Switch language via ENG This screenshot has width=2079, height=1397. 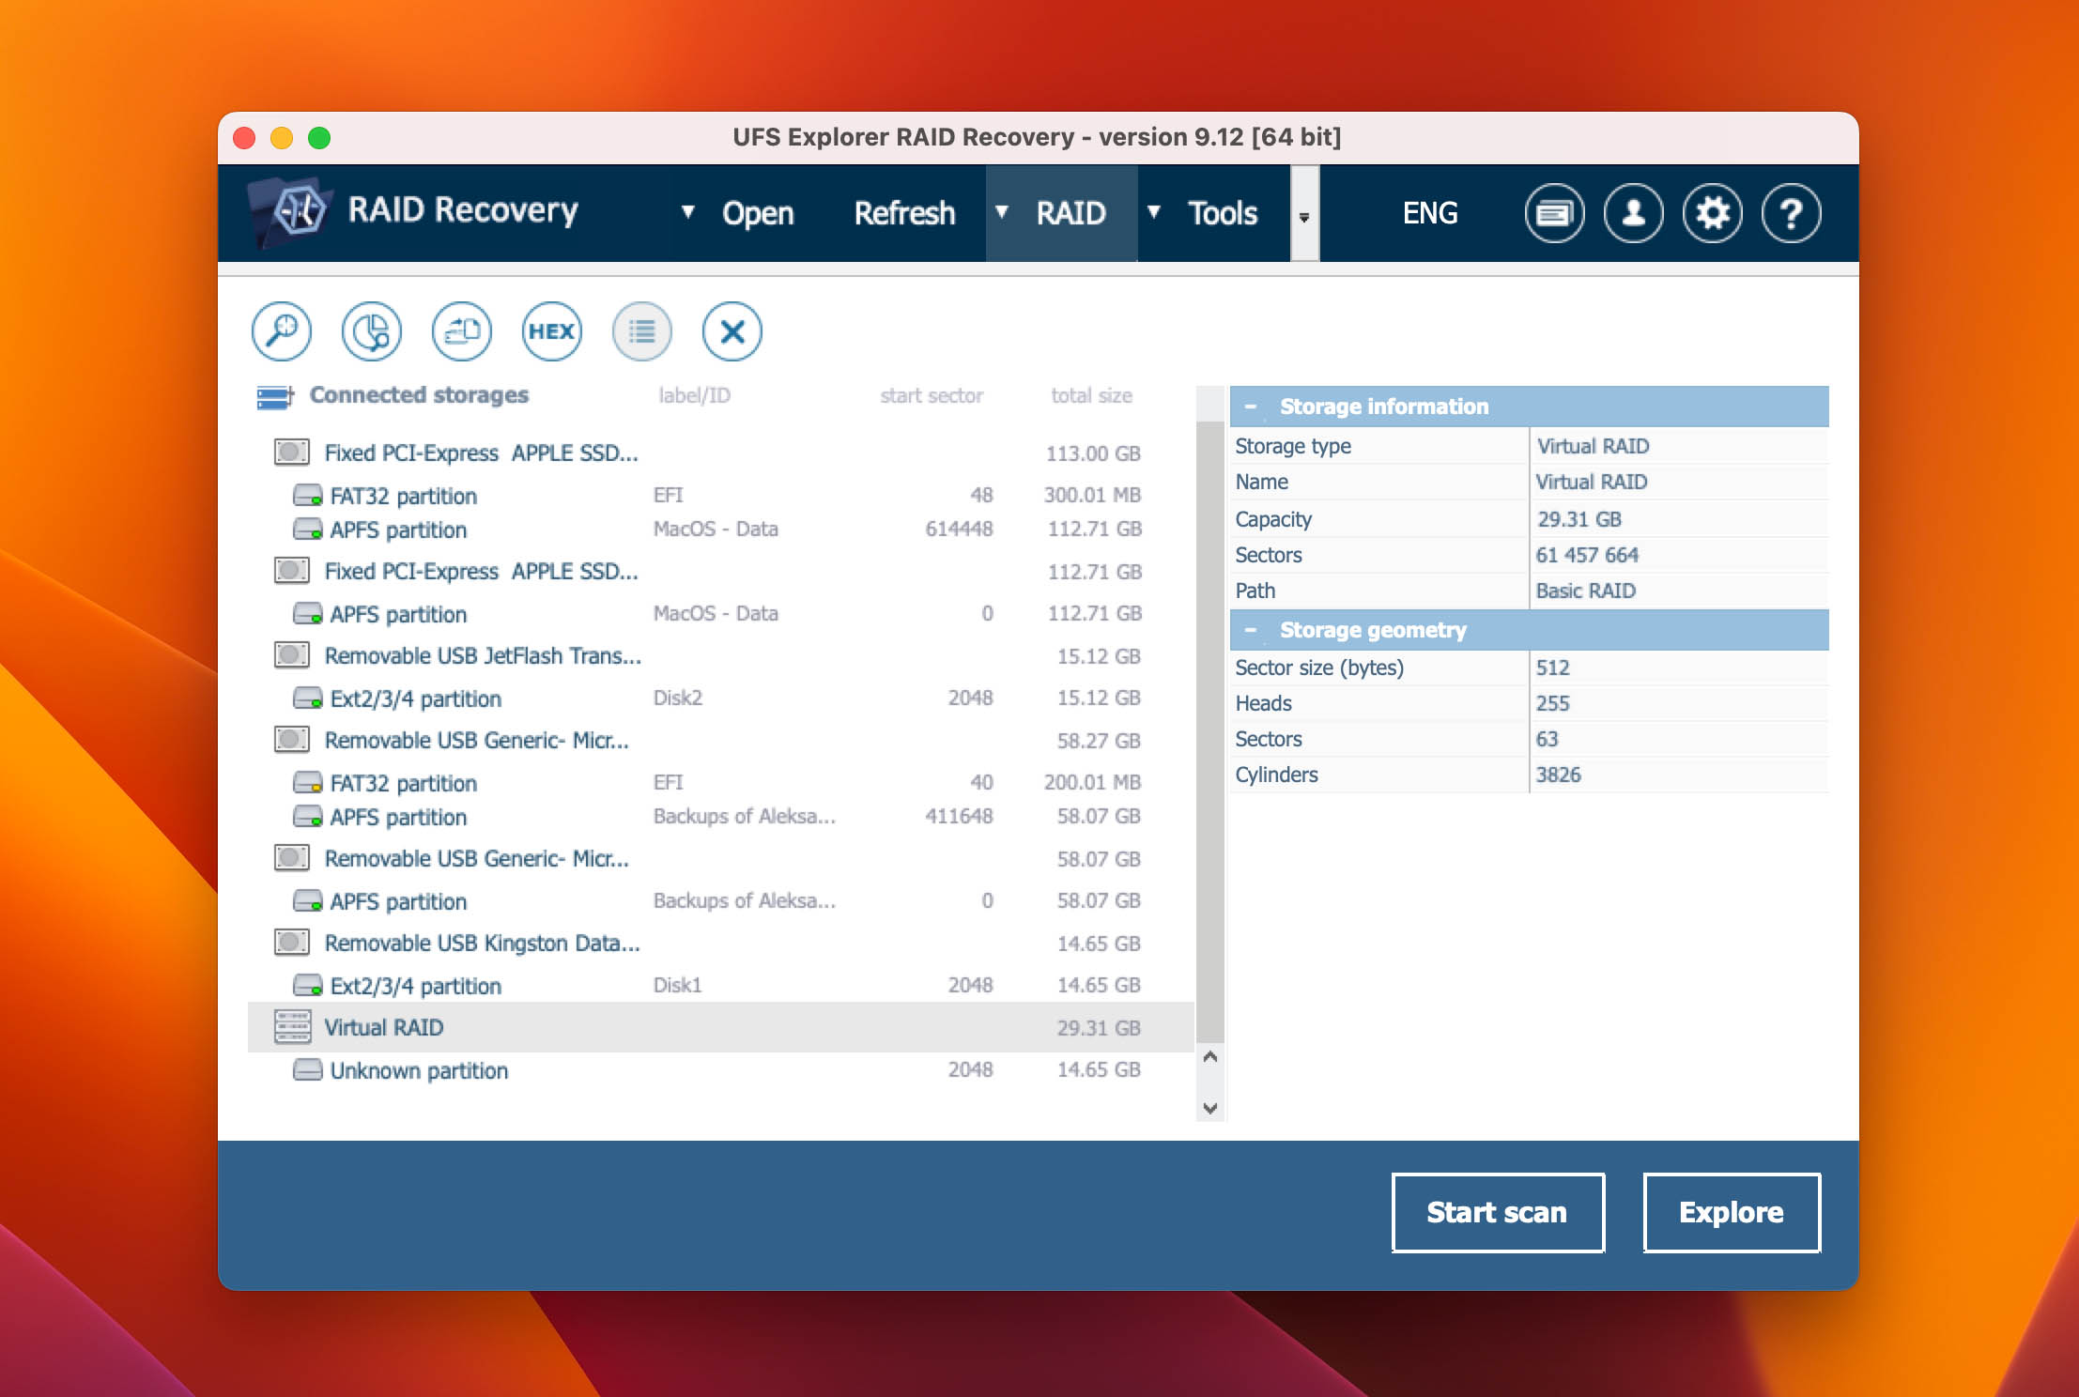[1430, 213]
